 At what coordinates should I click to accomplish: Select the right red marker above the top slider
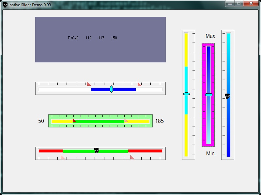[x=139, y=84]
